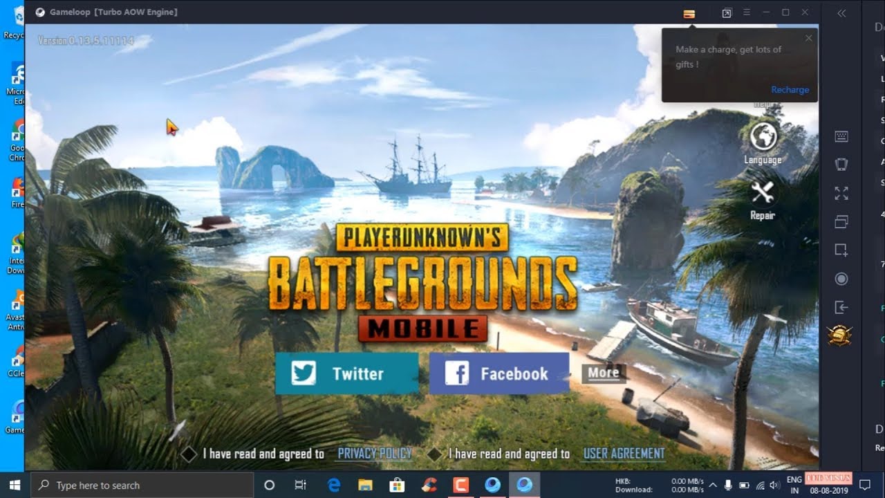The height and width of the screenshot is (498, 885).
Task: Log in with the Twitter button
Action: 347,373
